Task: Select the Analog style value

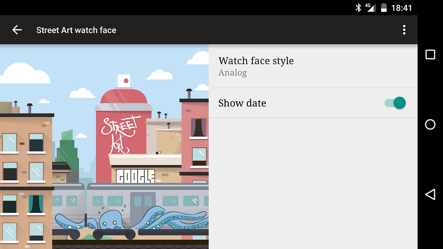Action: pyautogui.click(x=233, y=73)
